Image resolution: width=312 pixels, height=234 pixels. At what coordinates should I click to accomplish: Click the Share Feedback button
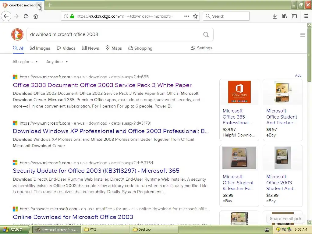coord(285,218)
